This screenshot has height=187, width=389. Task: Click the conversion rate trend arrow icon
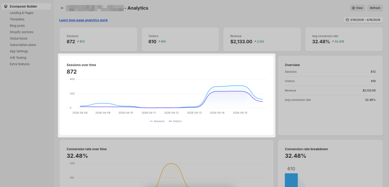click(333, 42)
